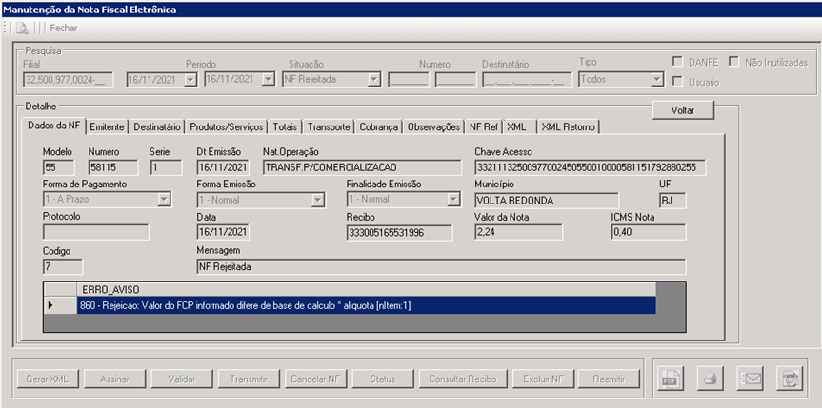Open the Produtos/Serviços tab

[x=227, y=126]
